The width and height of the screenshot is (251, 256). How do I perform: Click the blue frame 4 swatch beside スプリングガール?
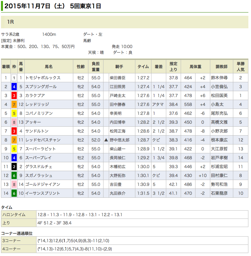(14, 87)
